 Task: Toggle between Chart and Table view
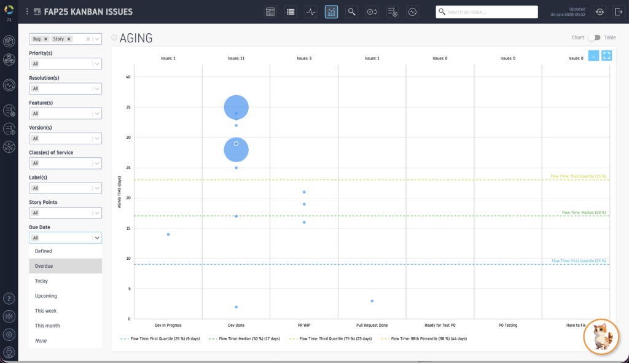(x=593, y=37)
